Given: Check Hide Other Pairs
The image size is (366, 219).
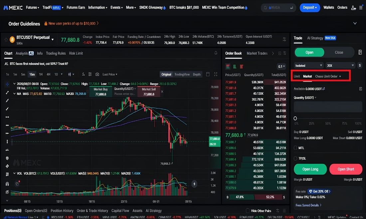Looking at the screenshot, I should click(248, 211).
